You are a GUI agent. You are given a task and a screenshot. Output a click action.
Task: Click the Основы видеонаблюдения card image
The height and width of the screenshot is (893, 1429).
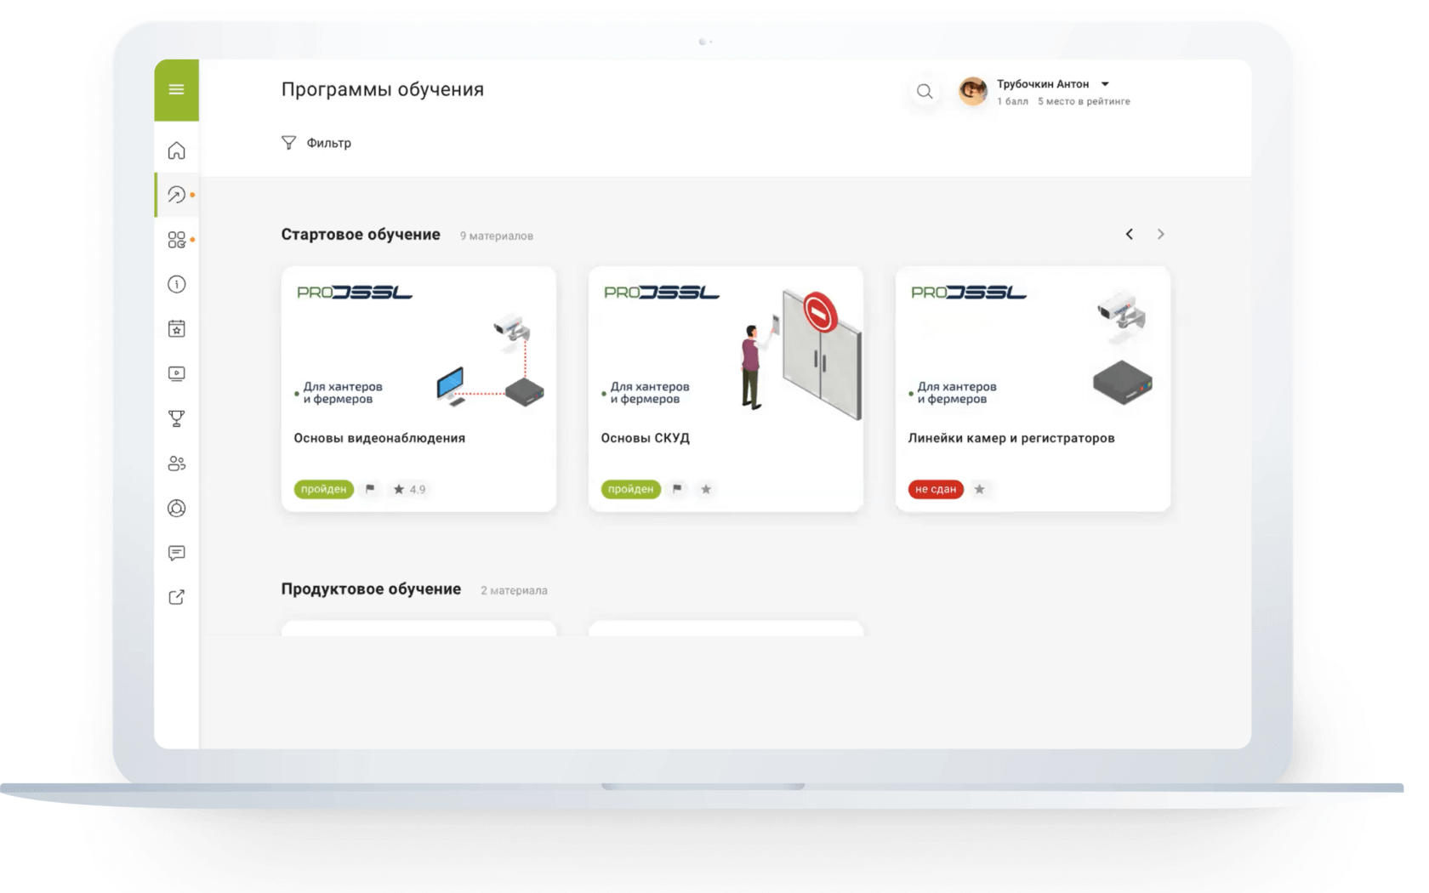[x=418, y=344]
